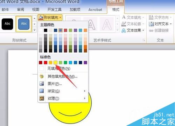Pick the aqua accent theme color swatch

click(x=80, y=30)
